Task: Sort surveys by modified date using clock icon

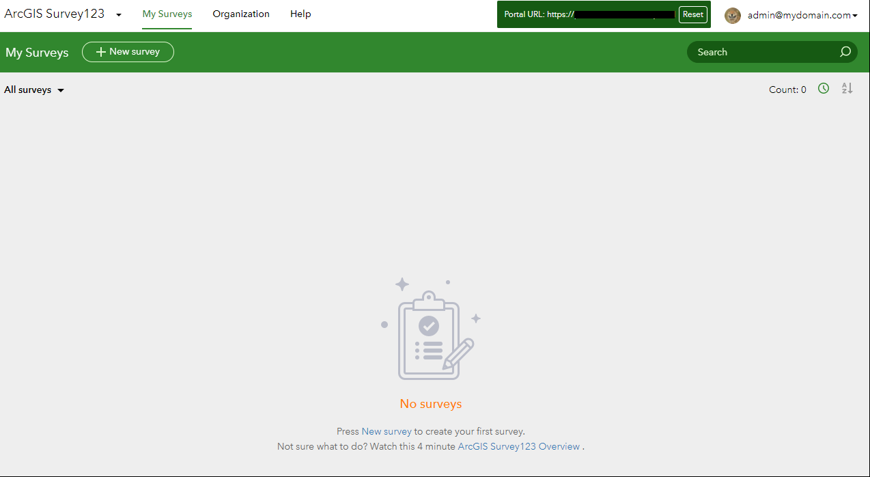Action: tap(823, 89)
